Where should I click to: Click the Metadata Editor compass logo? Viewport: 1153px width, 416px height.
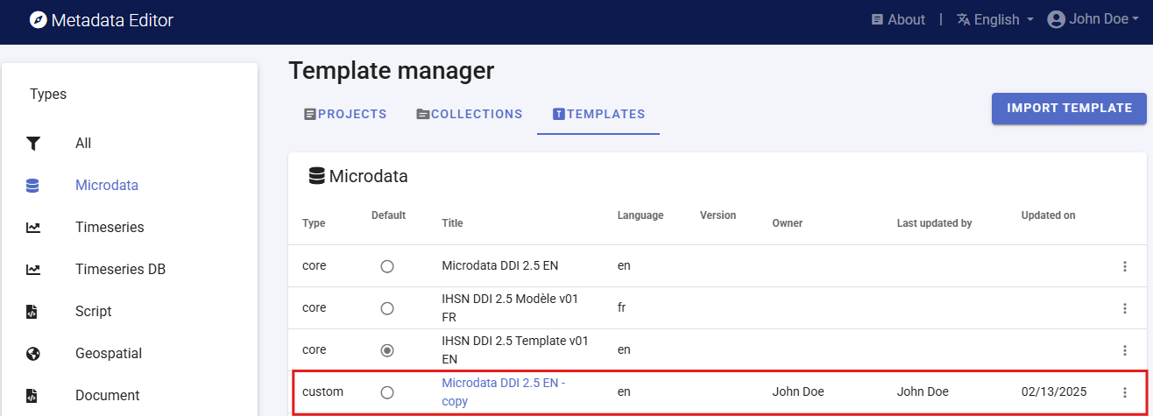[38, 20]
